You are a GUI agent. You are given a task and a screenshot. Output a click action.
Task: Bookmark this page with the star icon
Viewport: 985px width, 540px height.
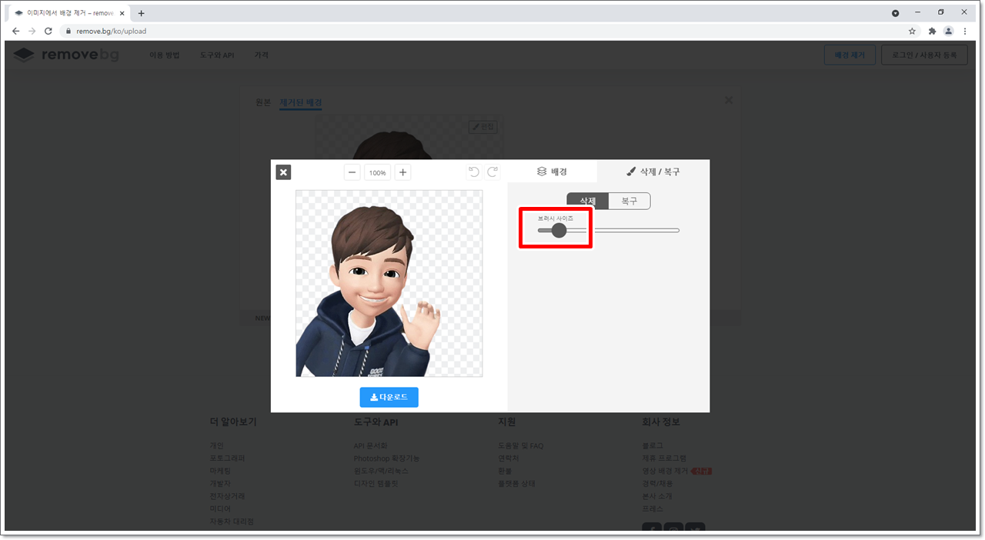tap(913, 32)
